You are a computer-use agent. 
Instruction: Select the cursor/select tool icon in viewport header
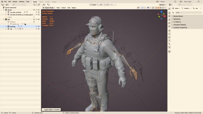pos(49,5)
